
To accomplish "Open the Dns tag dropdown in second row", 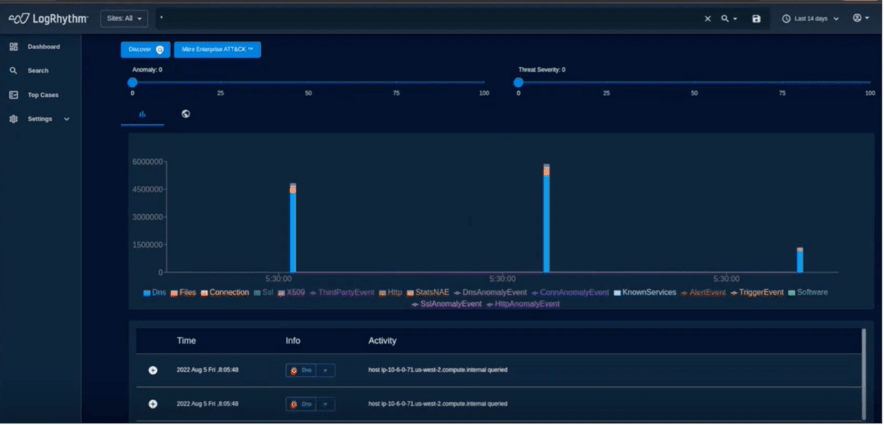I will click(x=325, y=404).
